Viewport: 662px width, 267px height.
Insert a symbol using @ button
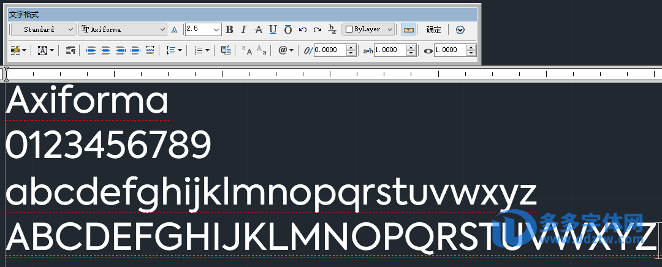click(286, 50)
